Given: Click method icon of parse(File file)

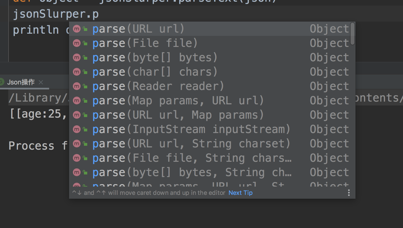Looking at the screenshot, I should 77,43.
